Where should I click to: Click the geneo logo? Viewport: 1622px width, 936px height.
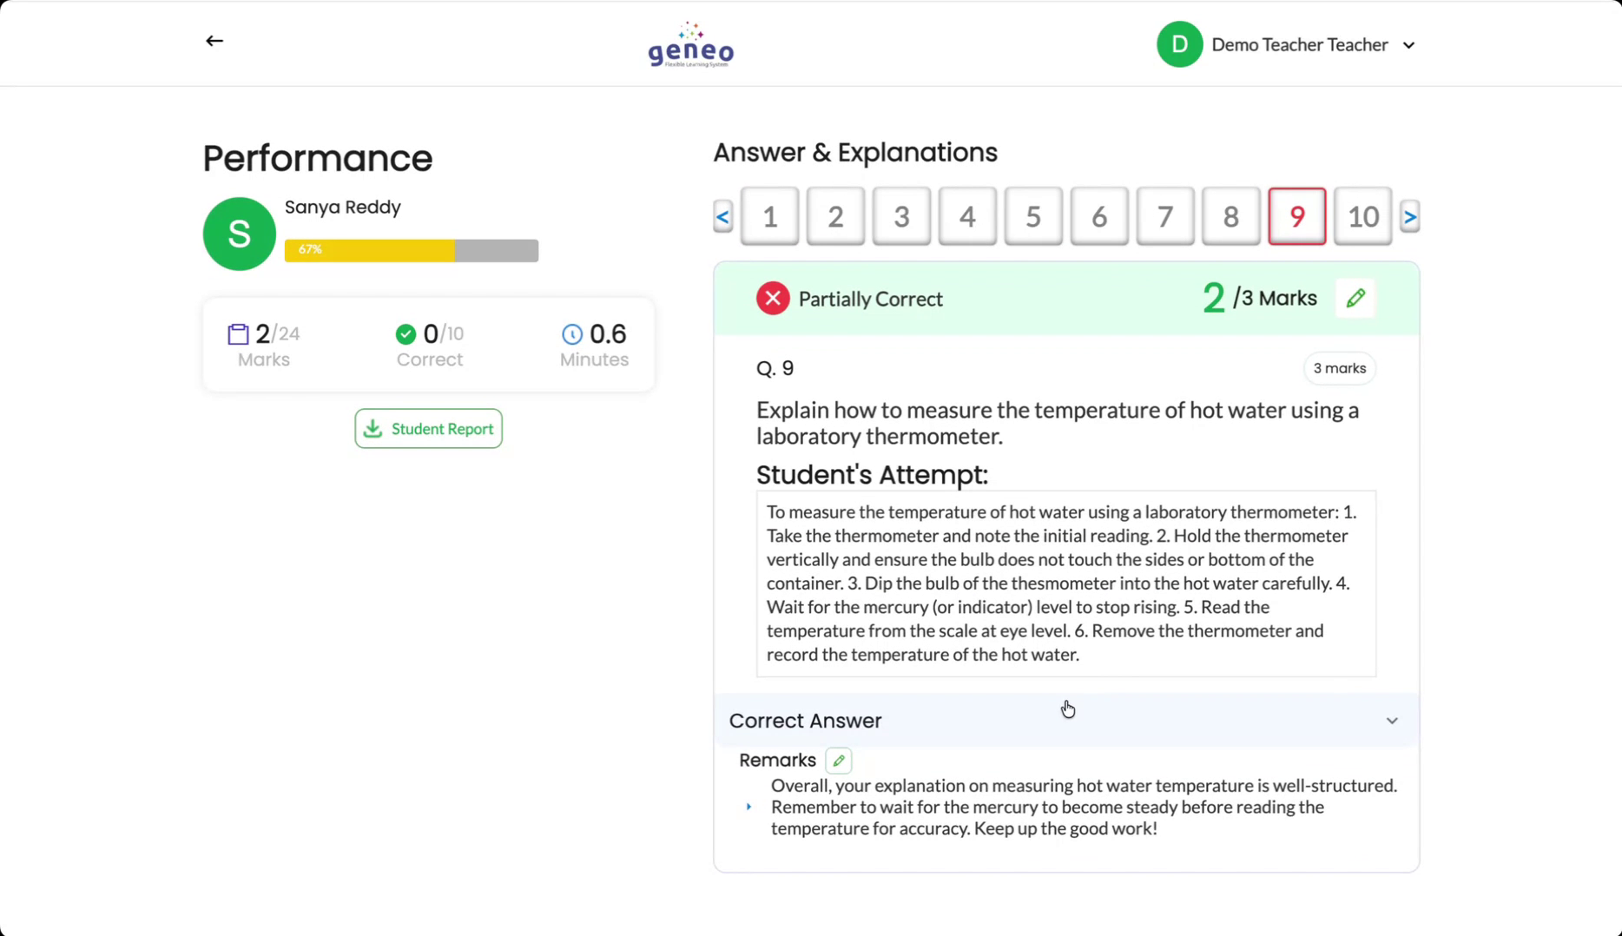click(x=690, y=45)
